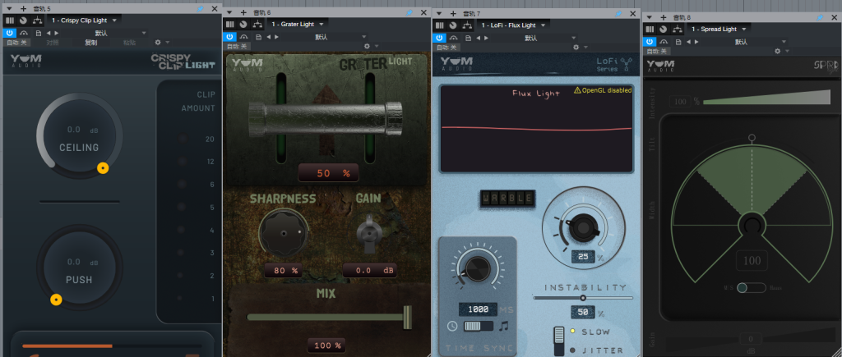842x357 pixels.
Task: Click the 80 % sharpness value in Grater Light
Action: 283,270
